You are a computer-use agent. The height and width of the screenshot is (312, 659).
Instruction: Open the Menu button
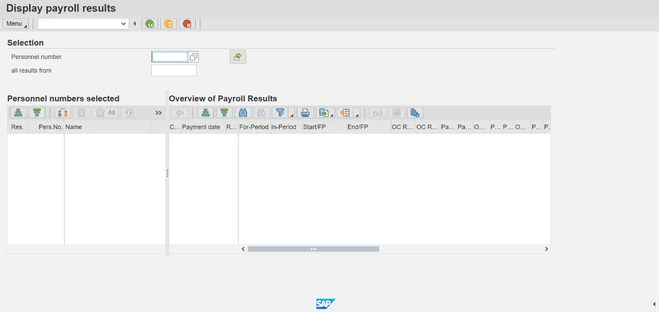tap(15, 24)
